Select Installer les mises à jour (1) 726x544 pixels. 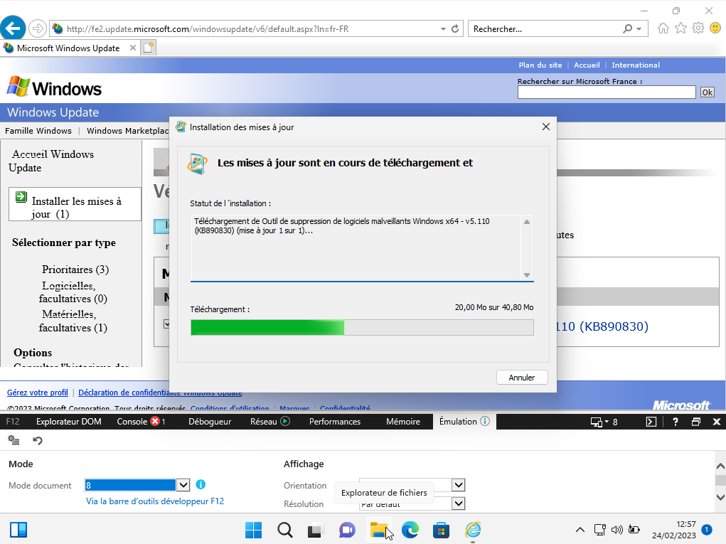coord(75,204)
